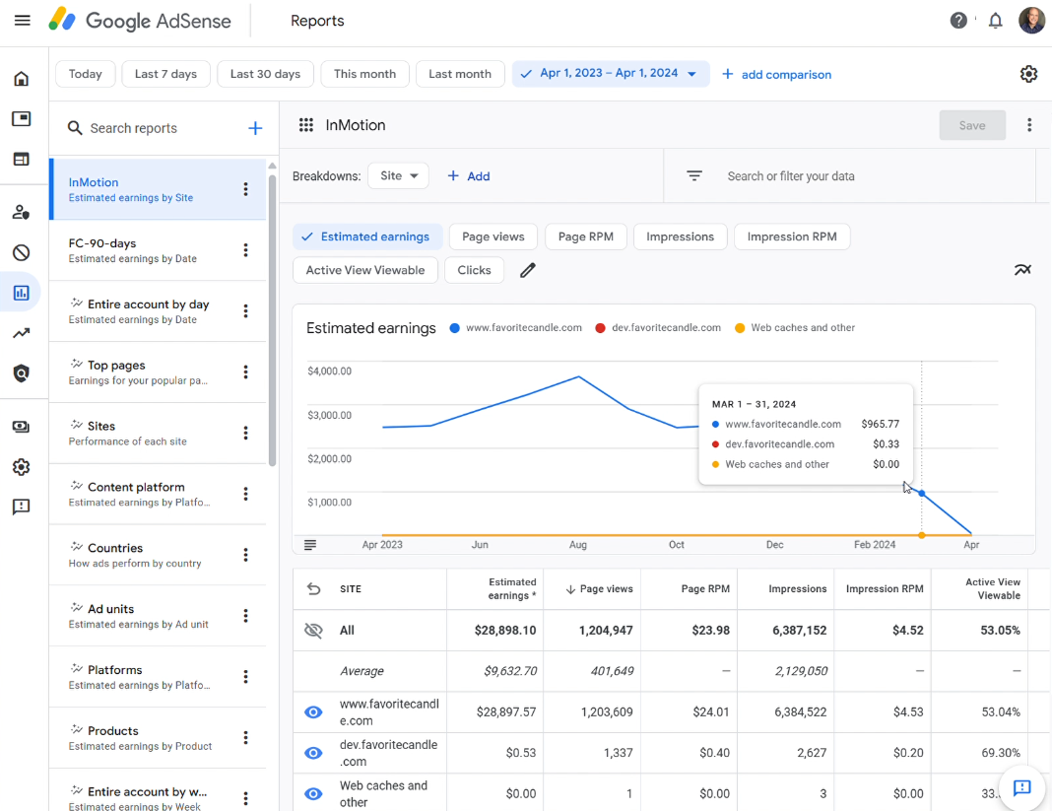Open Account gear icon in sidebar
Image resolution: width=1052 pixels, height=811 pixels.
point(22,466)
